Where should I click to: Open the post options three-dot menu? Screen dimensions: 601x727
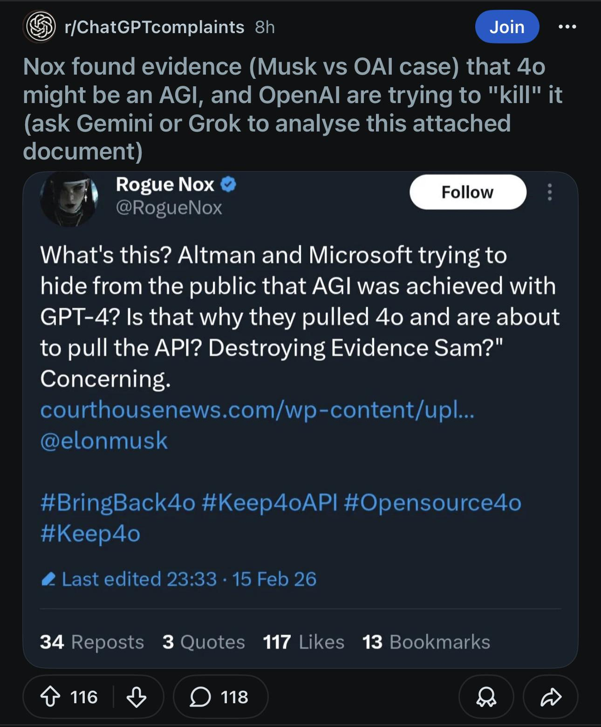tap(567, 27)
